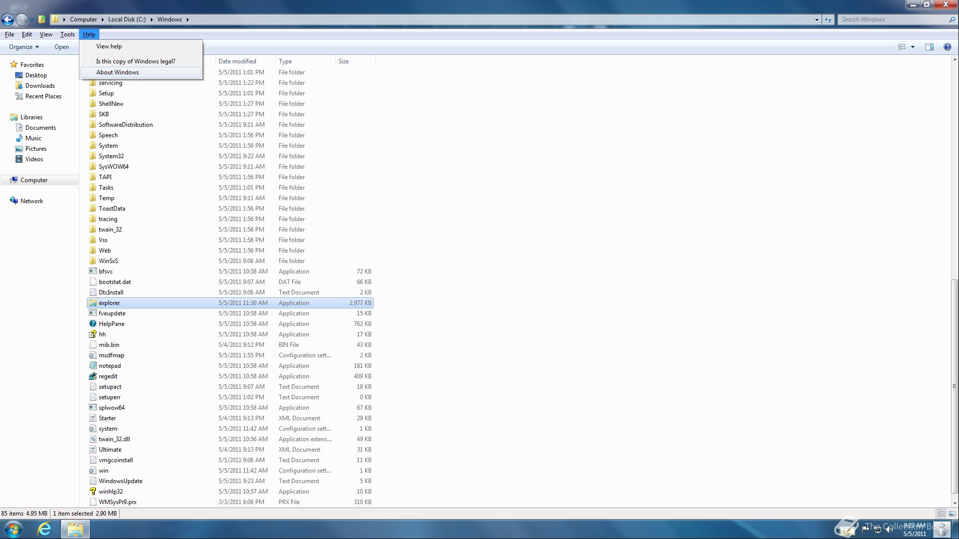This screenshot has width=959, height=539.
Task: Select the hh application icon
Action: (92, 334)
